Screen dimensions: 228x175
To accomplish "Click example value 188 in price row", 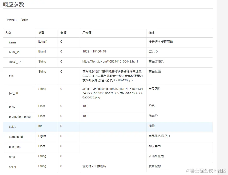I will pos(85,106).
